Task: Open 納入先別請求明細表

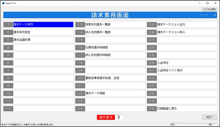Action: (x=115, y=55)
